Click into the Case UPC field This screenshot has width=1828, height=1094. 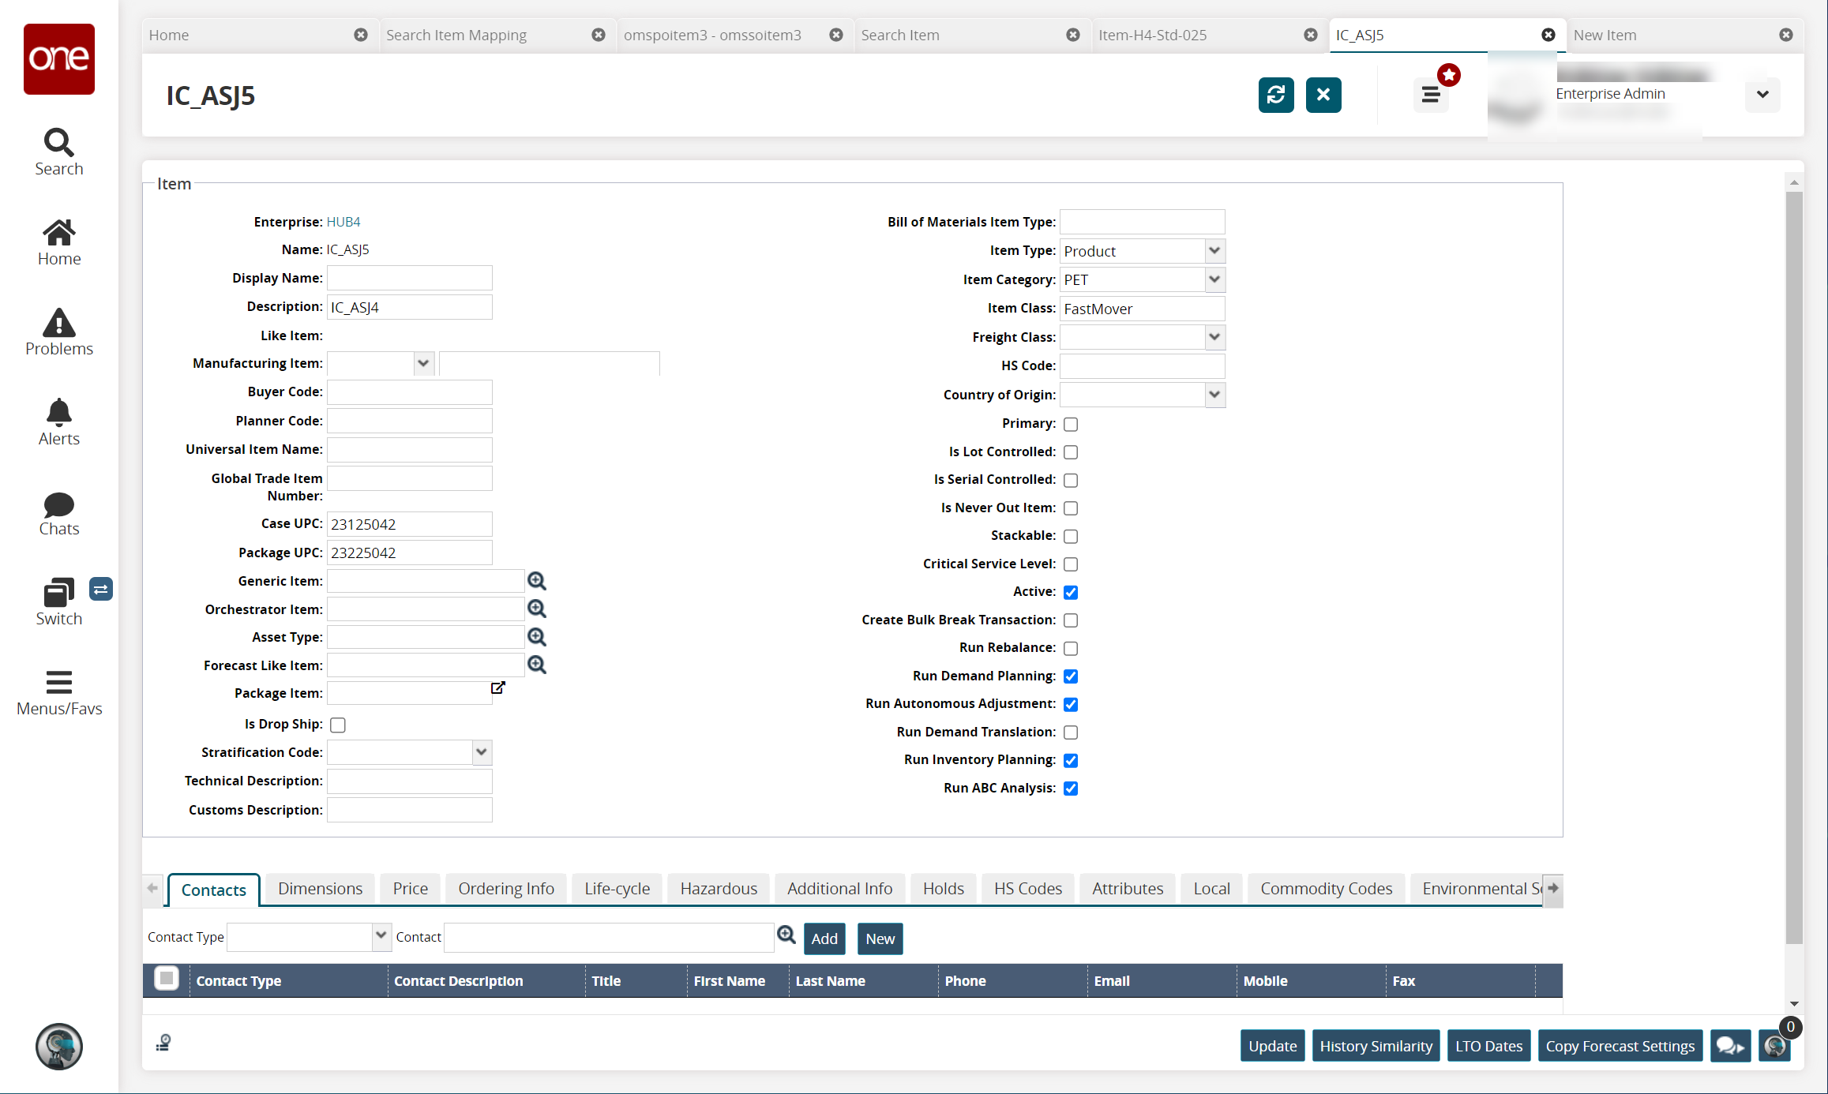click(x=409, y=524)
